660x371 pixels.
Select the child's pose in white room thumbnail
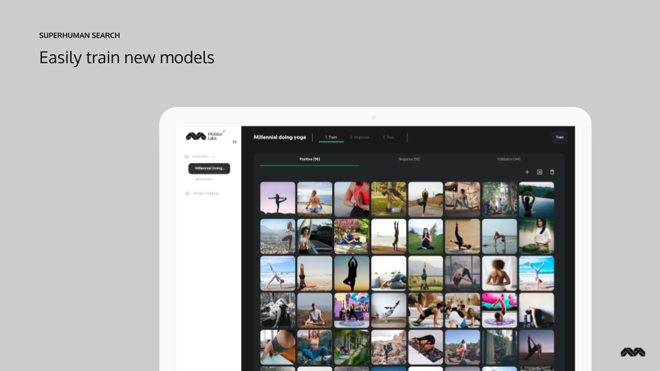pyautogui.click(x=388, y=273)
